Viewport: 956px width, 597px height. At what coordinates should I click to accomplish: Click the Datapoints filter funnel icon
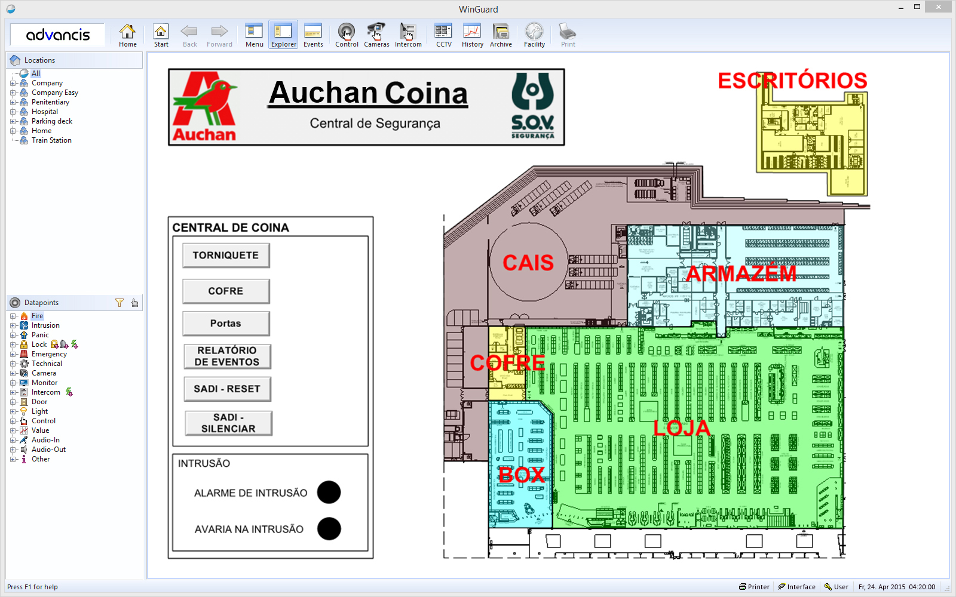tap(119, 303)
